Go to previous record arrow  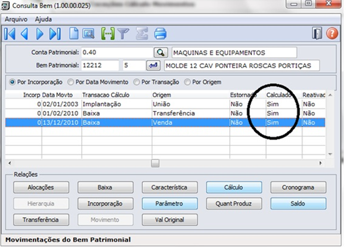coord(24,34)
